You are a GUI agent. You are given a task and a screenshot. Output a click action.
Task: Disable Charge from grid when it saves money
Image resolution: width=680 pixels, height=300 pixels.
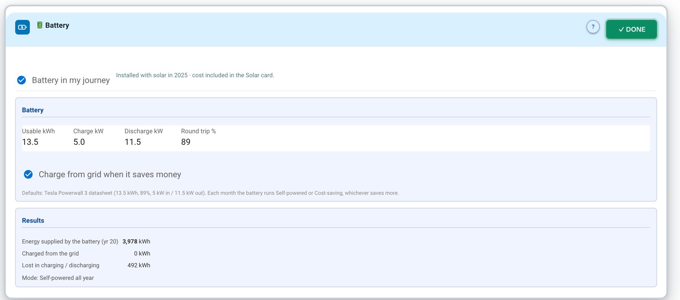pyautogui.click(x=28, y=174)
